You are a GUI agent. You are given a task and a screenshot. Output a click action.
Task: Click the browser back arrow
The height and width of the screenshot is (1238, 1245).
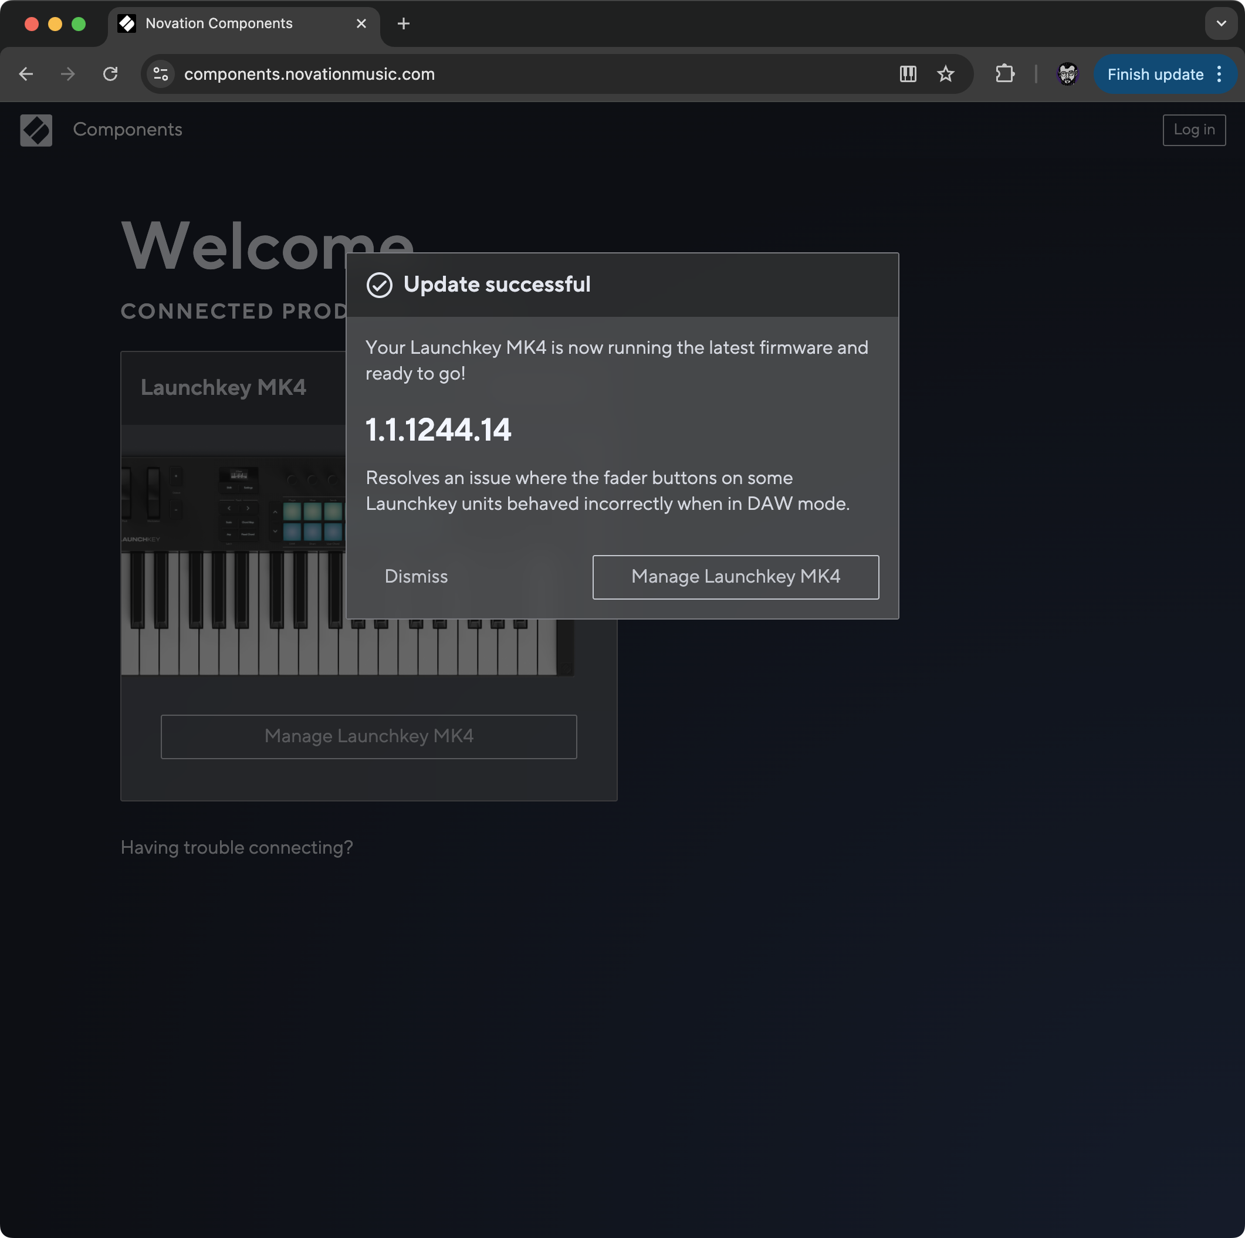pyautogui.click(x=26, y=74)
